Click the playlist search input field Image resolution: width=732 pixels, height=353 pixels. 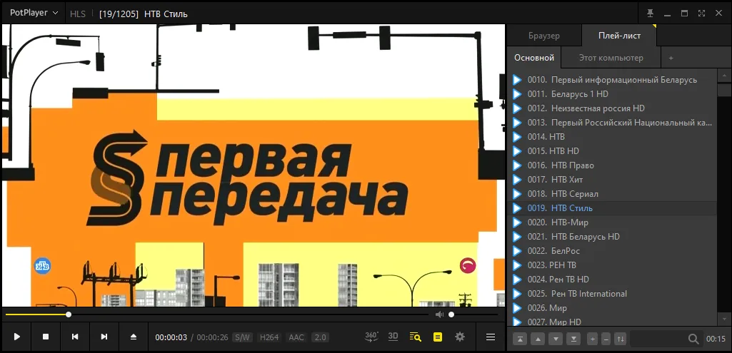(x=658, y=339)
